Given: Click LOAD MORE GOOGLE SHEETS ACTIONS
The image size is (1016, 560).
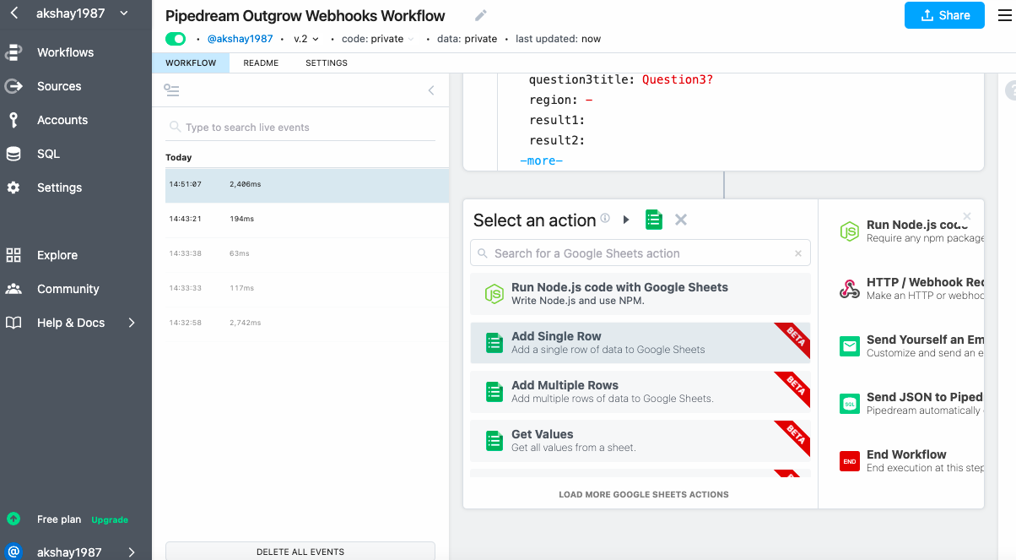Looking at the screenshot, I should click(x=644, y=494).
